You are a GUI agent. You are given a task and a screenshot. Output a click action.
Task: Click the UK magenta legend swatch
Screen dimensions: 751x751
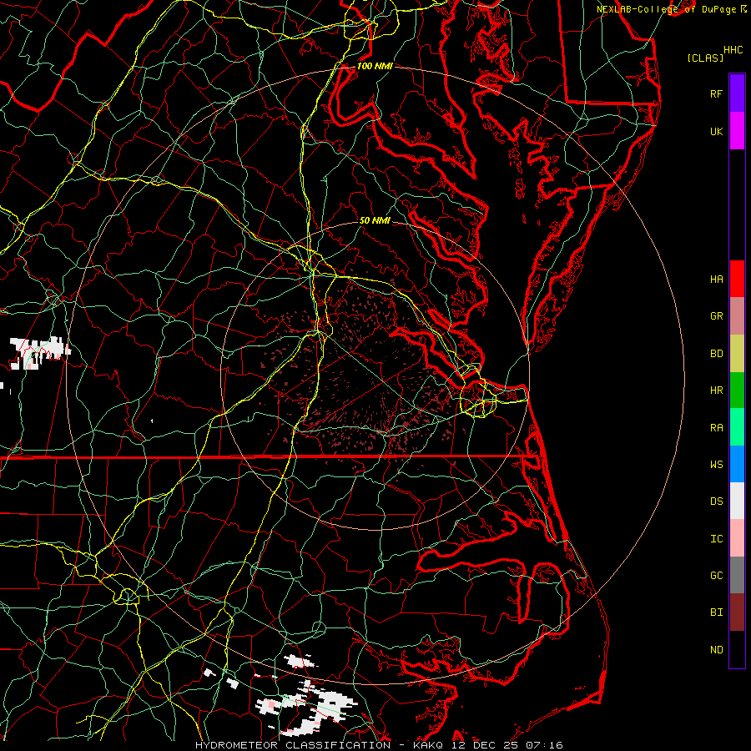click(x=737, y=131)
